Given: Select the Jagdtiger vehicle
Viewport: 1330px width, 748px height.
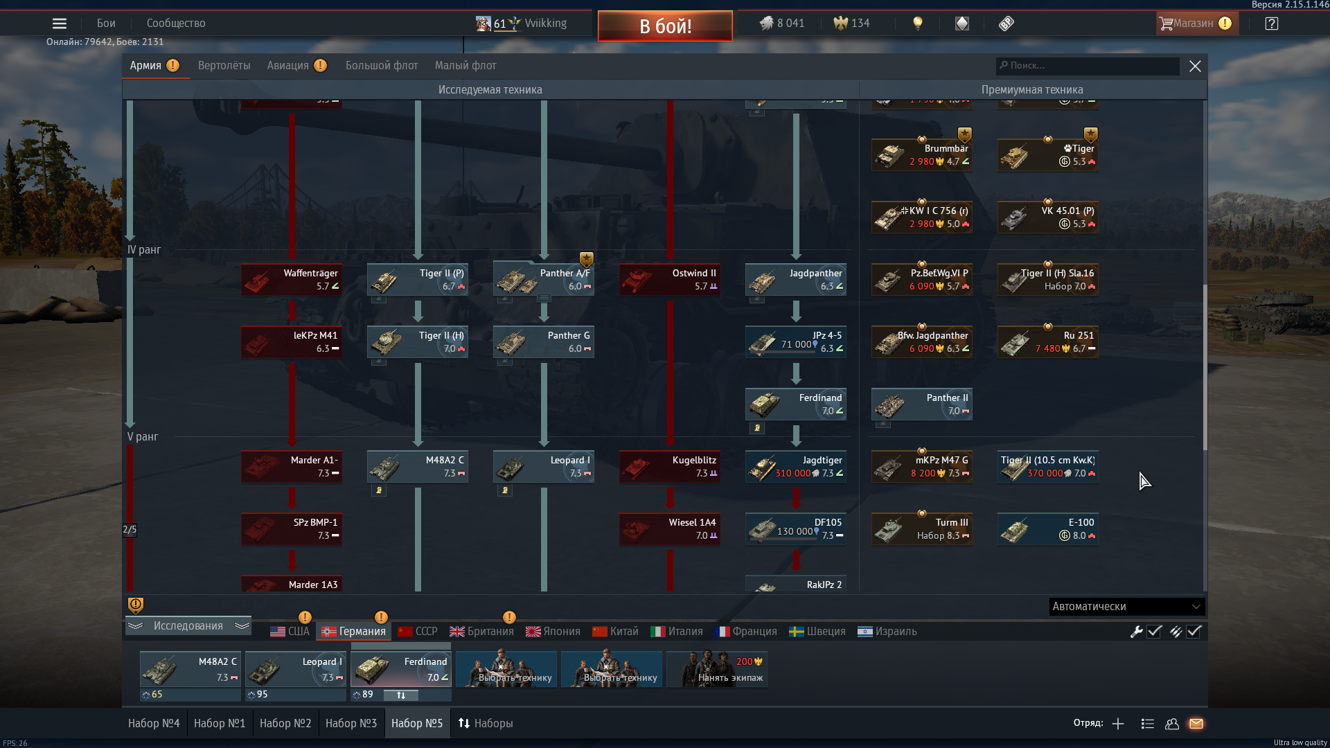Looking at the screenshot, I should coord(796,467).
